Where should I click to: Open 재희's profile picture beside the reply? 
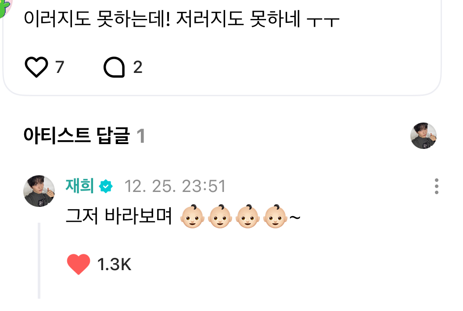39,191
